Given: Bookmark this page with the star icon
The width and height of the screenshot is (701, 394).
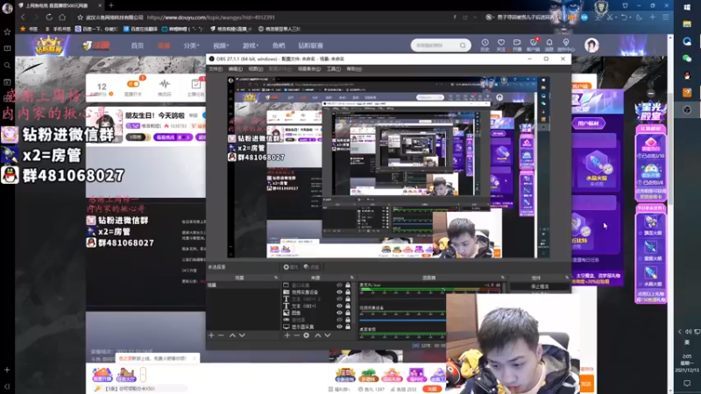Looking at the screenshot, I should (80, 18).
